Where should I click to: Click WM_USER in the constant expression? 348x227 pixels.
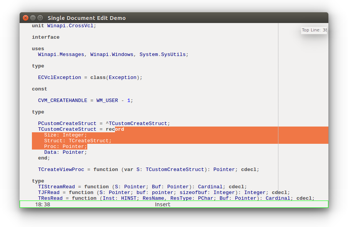point(107,100)
